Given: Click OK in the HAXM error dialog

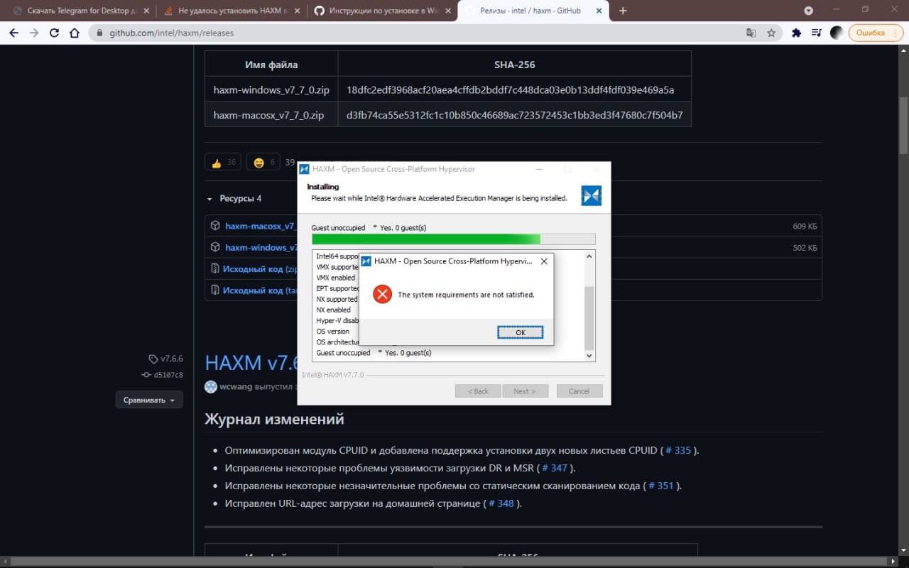Looking at the screenshot, I should pyautogui.click(x=521, y=332).
